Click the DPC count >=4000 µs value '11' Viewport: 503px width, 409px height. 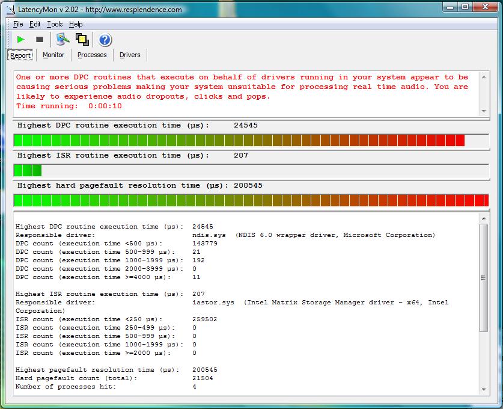[197, 277]
